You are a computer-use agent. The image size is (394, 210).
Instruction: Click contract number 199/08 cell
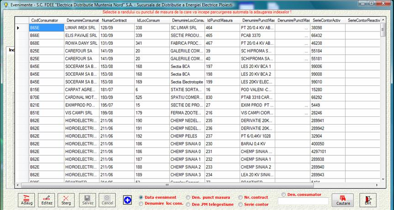117,113
